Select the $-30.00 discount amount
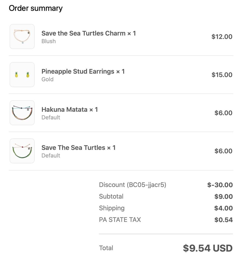This screenshot has width=251, height=262. tap(220, 185)
